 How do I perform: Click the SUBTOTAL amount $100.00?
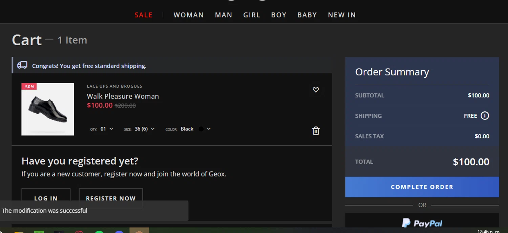(479, 95)
